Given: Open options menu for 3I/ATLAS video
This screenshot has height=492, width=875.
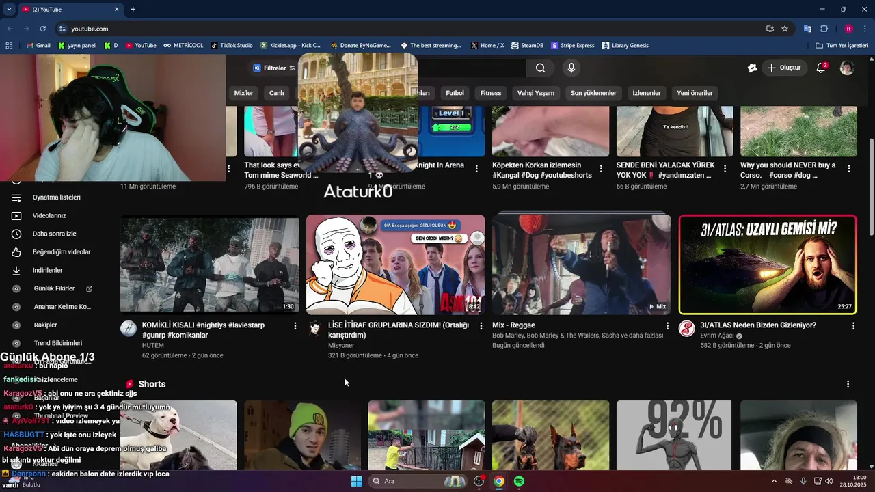Looking at the screenshot, I should click(x=853, y=326).
